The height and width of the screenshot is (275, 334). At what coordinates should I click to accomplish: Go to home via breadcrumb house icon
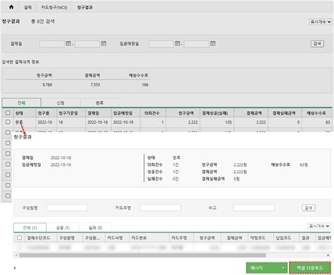[x=11, y=7]
